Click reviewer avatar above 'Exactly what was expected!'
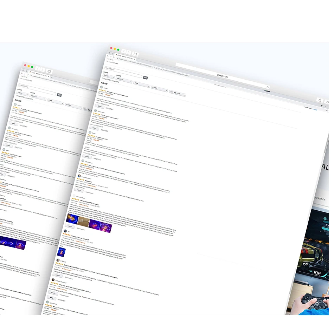 (x=65, y=231)
